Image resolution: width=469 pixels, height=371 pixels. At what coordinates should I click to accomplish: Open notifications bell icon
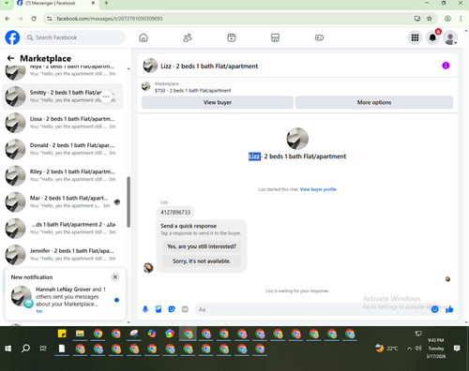pos(432,37)
